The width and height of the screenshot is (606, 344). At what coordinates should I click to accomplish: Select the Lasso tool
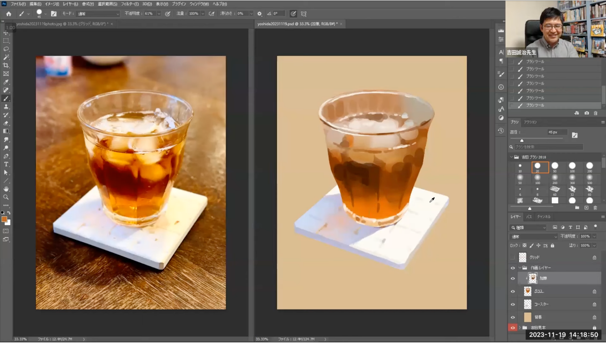6,48
